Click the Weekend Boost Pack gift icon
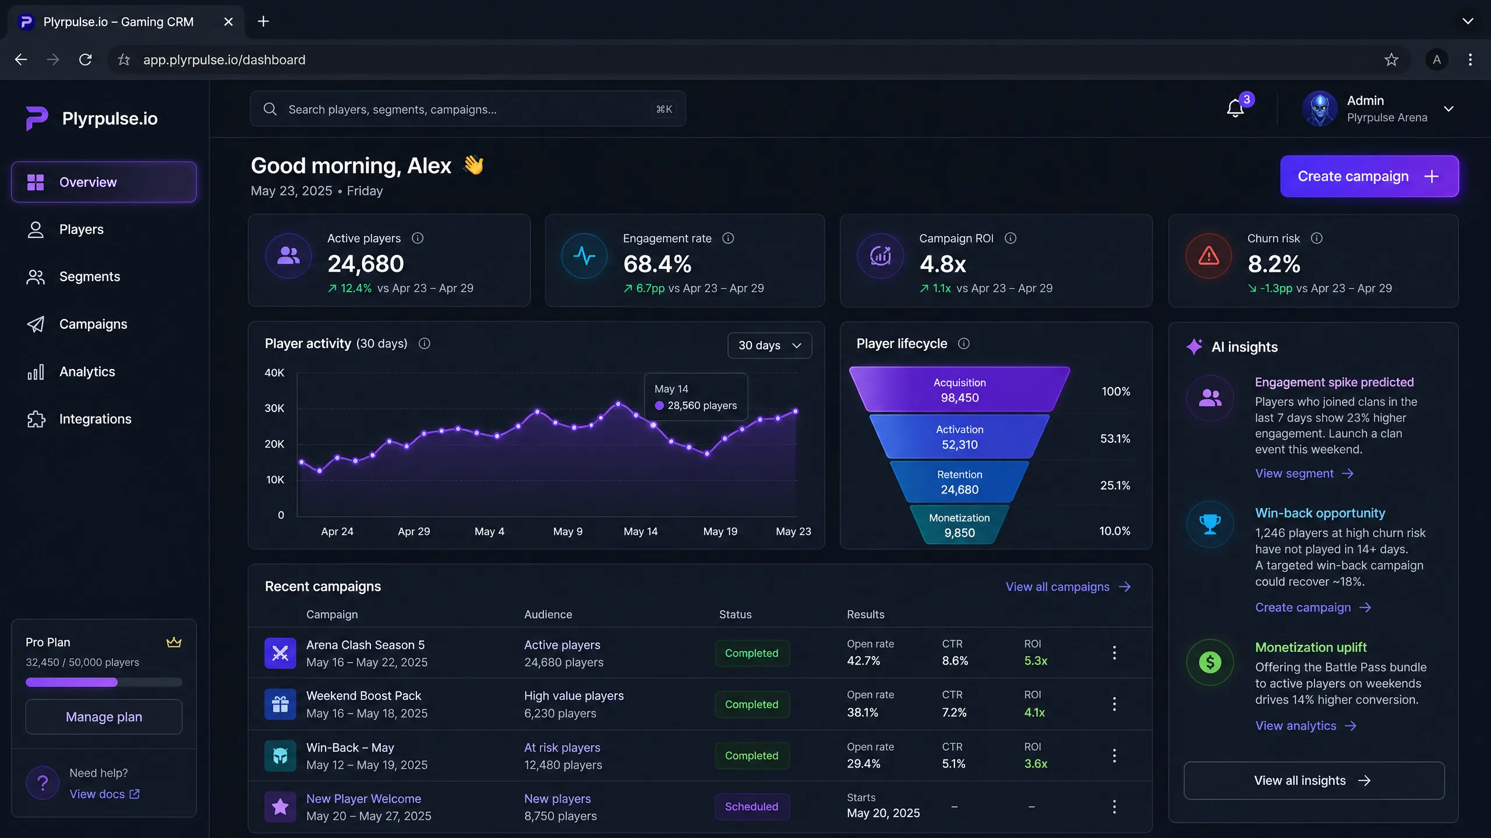The width and height of the screenshot is (1491, 838). click(x=280, y=704)
